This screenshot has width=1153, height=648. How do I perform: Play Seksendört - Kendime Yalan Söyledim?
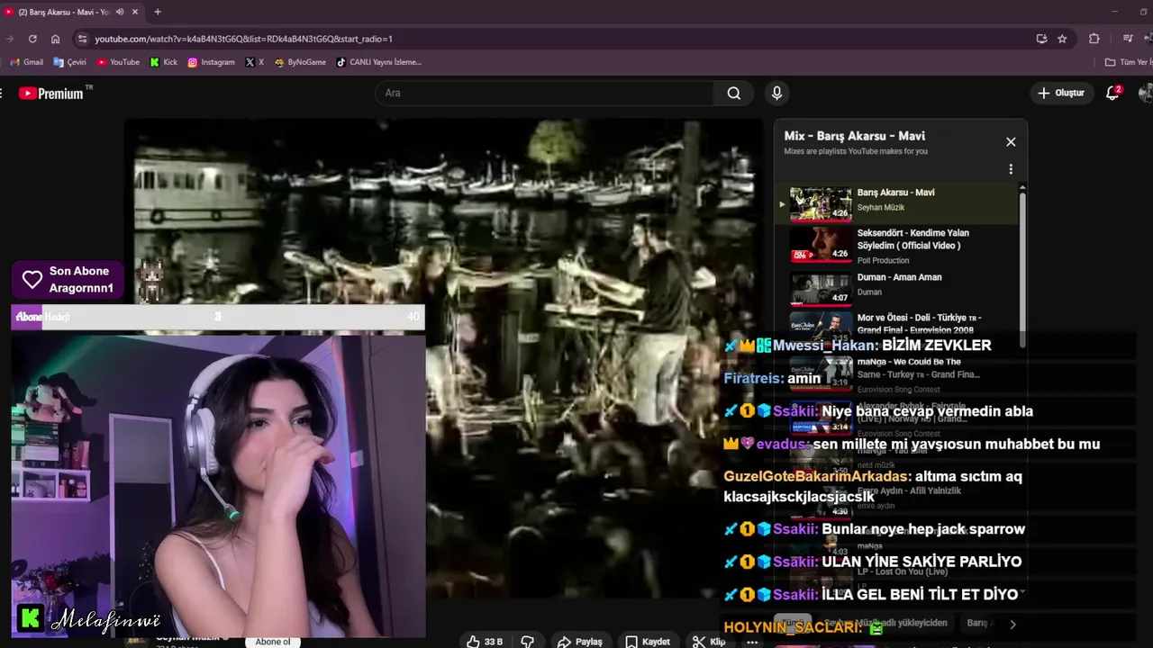tap(898, 245)
